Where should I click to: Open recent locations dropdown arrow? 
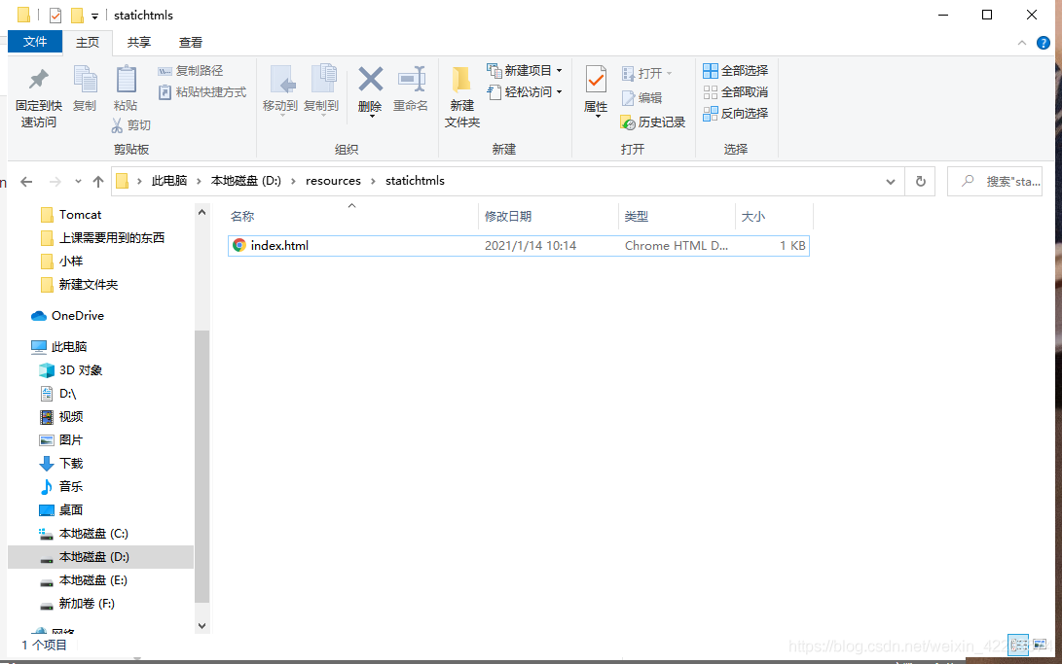[78, 181]
